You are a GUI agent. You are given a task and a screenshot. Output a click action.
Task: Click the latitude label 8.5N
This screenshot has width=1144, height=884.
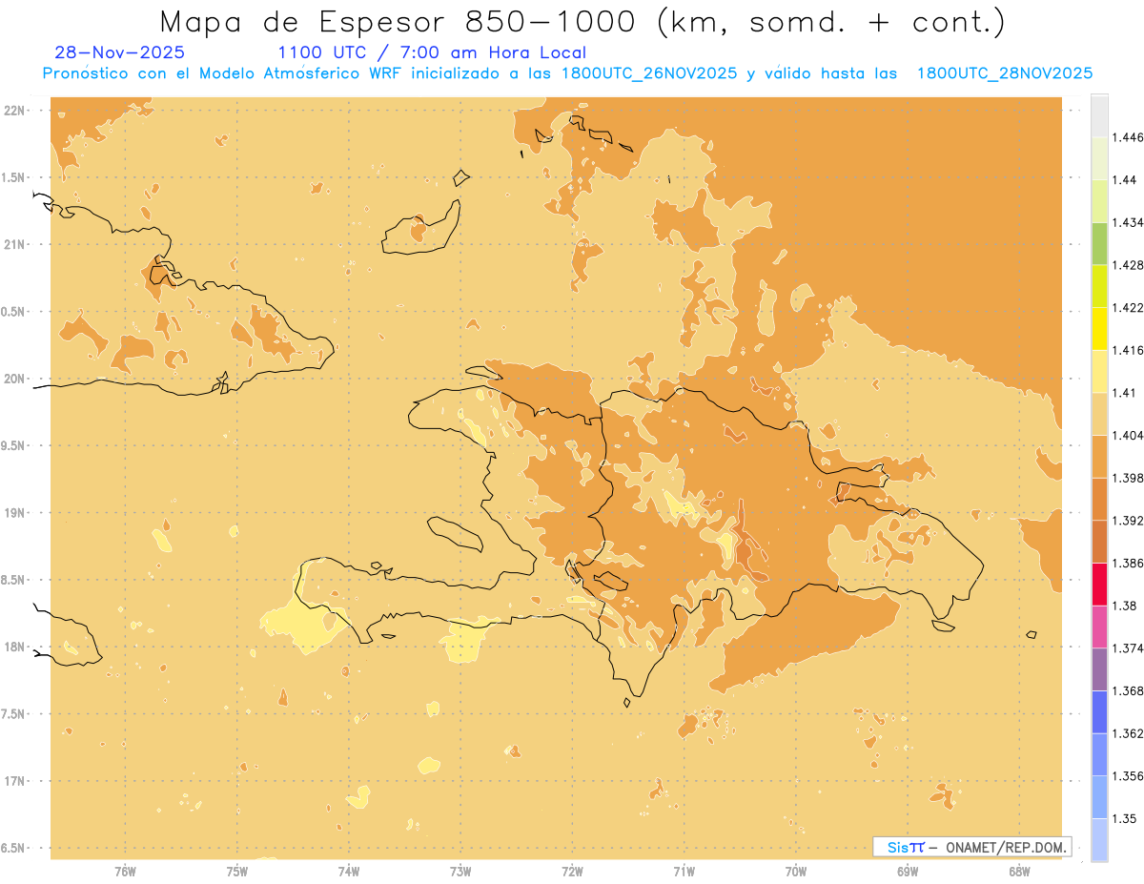coord(13,581)
